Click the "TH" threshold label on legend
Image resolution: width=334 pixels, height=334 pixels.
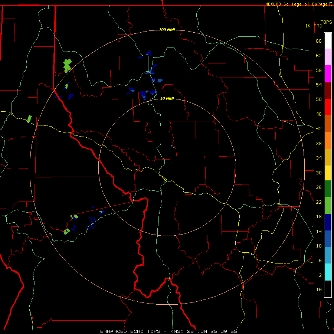click(x=319, y=290)
